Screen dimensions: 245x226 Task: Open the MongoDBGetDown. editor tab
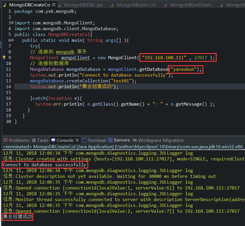191,5
